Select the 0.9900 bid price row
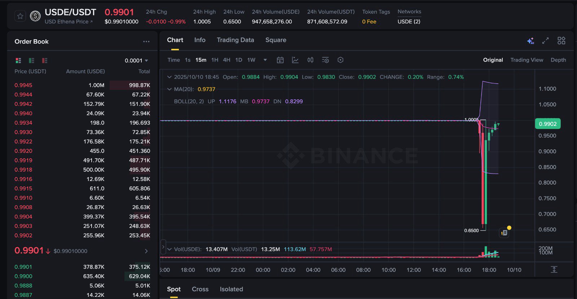 [82, 276]
